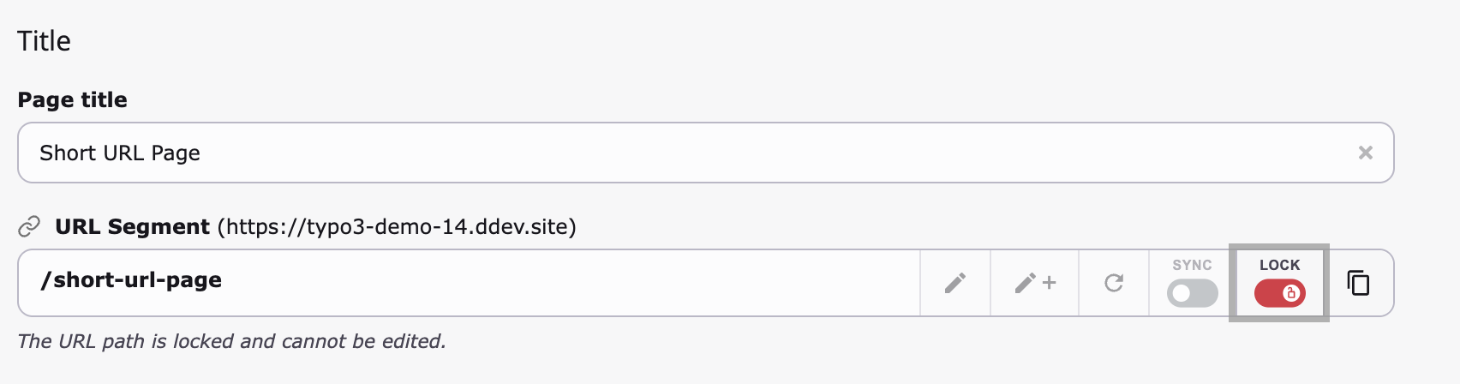Viewport: 1460px width, 384px height.
Task: Copy the URL with the clipboard icon
Action: 1358,283
